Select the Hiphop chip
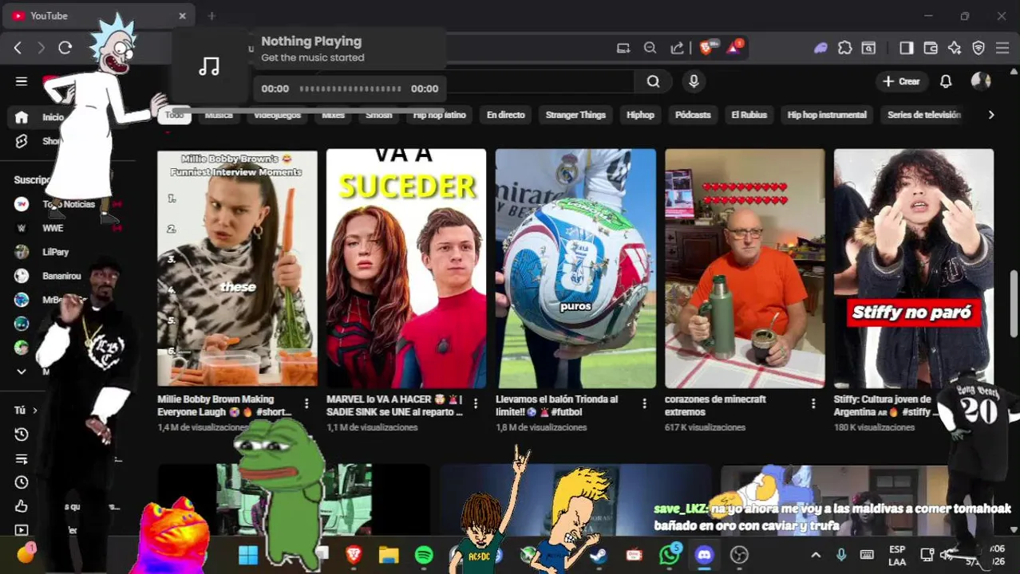Viewport: 1020px width, 574px height. 640,115
